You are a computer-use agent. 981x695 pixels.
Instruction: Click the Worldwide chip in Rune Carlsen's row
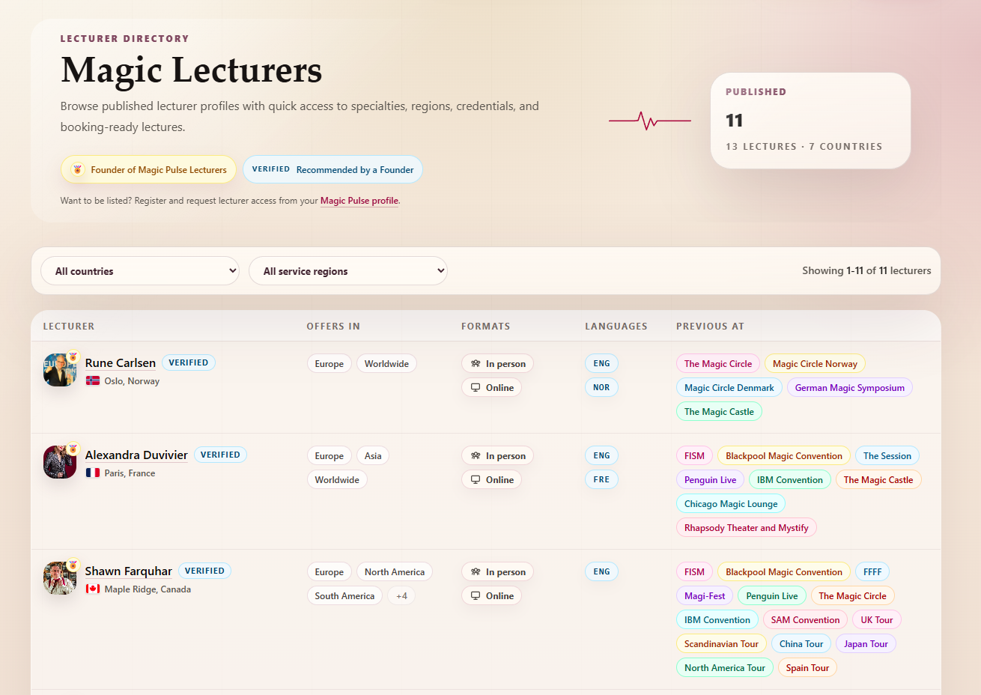pyautogui.click(x=386, y=363)
